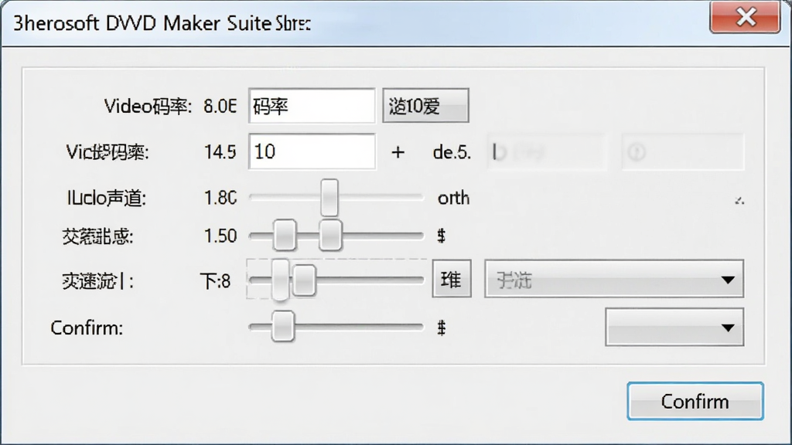
Task: Click the Video码率 text input field
Action: pos(312,106)
